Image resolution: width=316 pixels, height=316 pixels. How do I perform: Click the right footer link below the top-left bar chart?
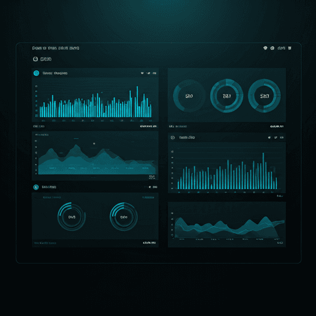tap(148, 126)
